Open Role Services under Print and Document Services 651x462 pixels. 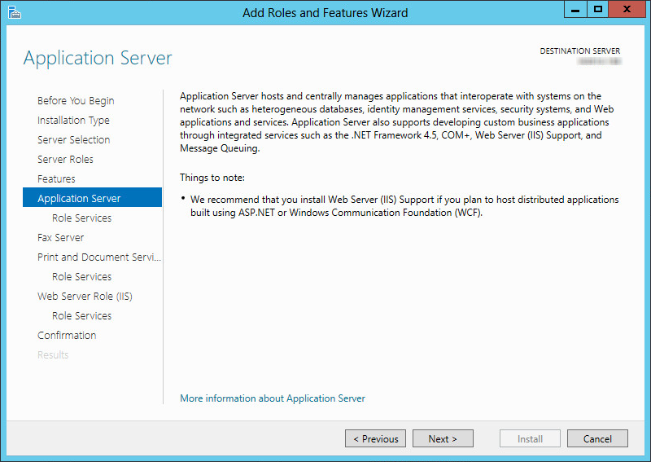point(82,276)
